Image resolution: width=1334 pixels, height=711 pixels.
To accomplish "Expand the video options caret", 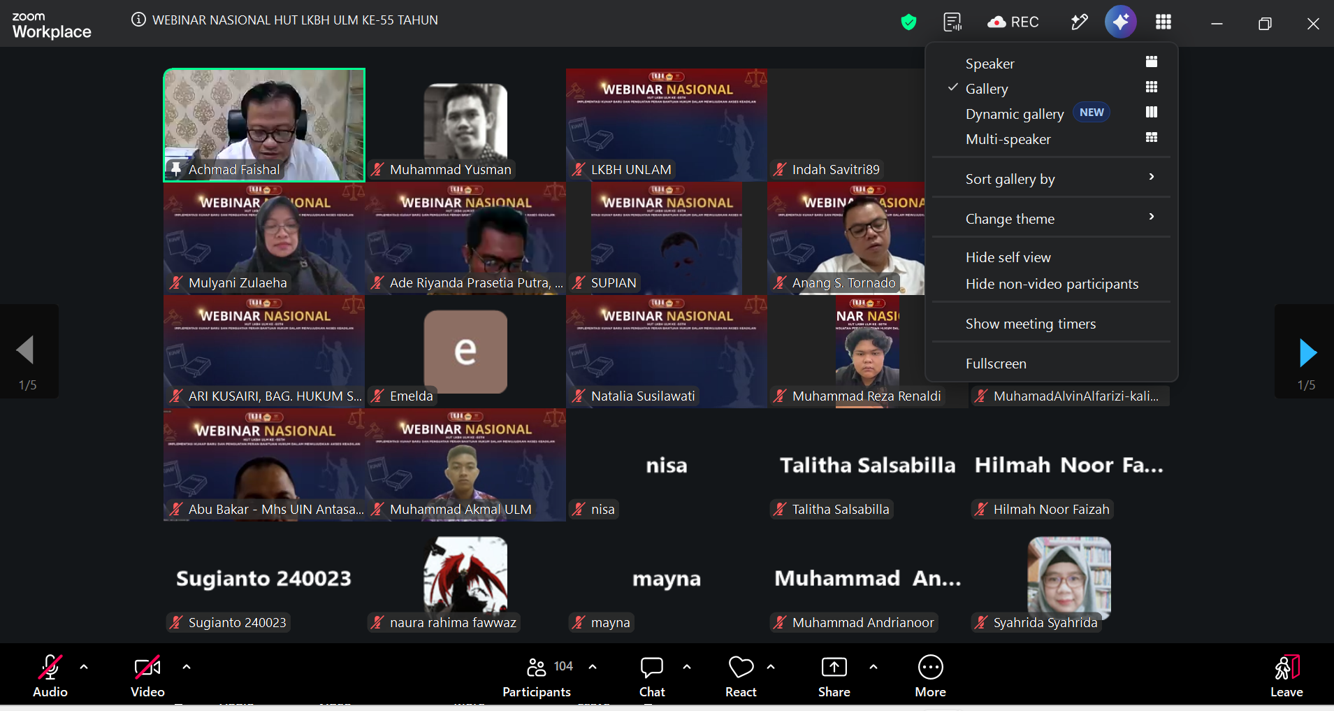I will pos(187,667).
